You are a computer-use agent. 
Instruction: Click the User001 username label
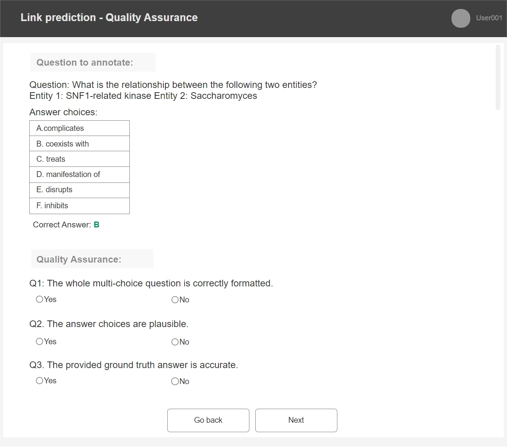point(489,18)
